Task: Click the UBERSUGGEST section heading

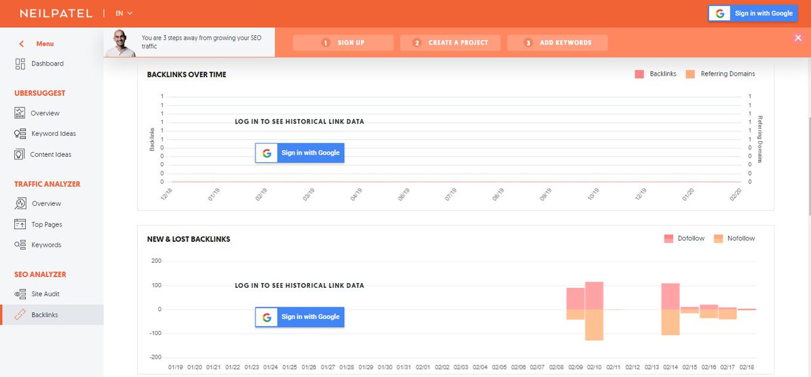Action: (x=40, y=93)
